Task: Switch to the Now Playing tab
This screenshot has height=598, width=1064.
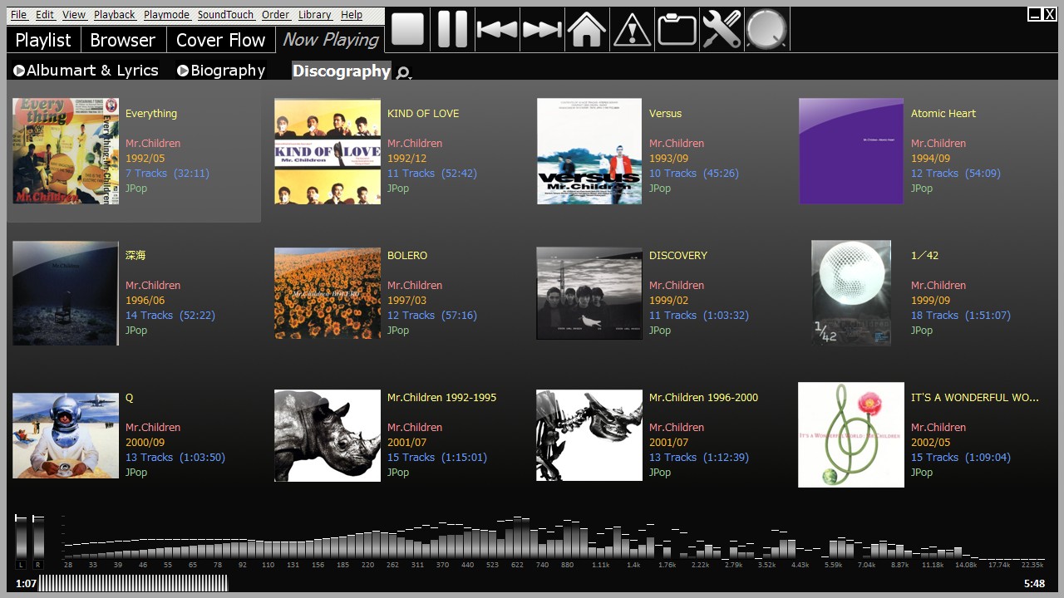Action: (x=330, y=39)
